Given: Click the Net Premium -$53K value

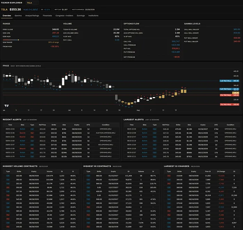Looking at the screenshot, I should click(x=177, y=57).
